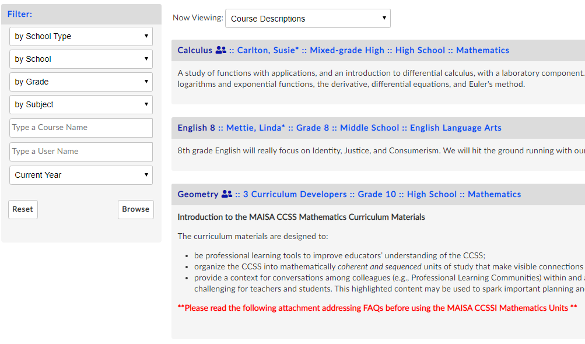Open the by School Type dropdown
Viewport: 585px width, 344px height.
[81, 36]
